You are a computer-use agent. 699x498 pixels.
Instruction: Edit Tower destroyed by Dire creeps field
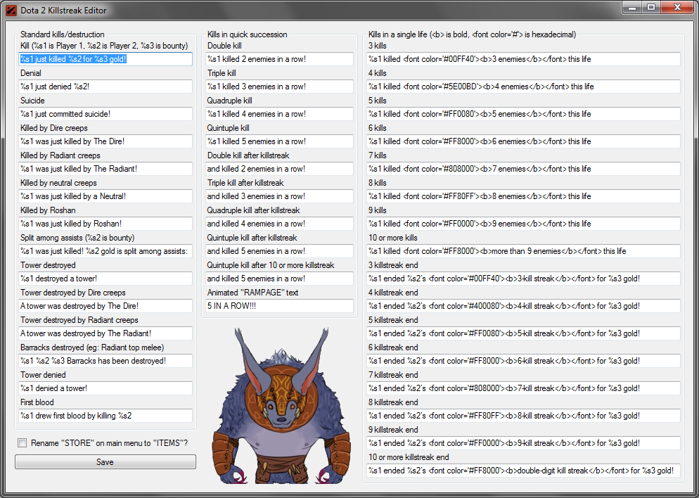click(105, 306)
